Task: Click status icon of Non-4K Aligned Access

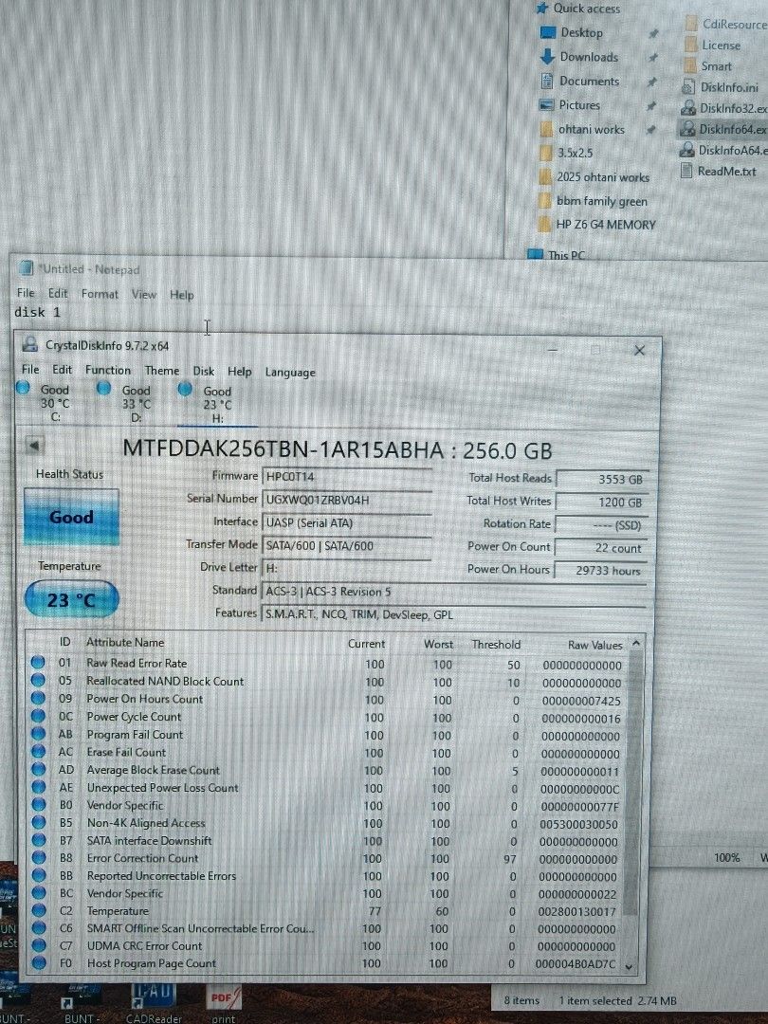Action: click(38, 822)
